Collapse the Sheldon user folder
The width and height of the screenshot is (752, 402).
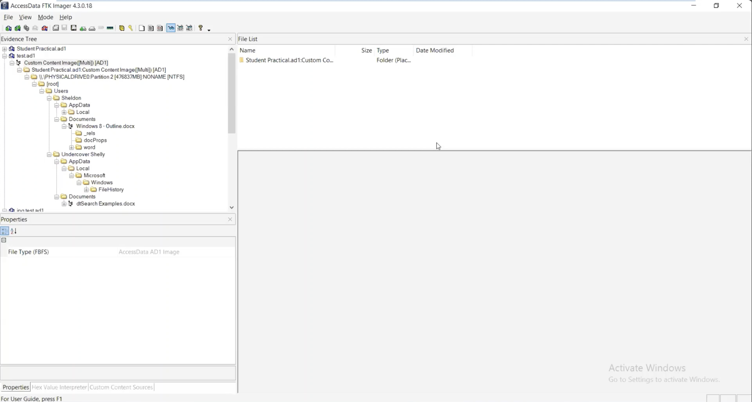(x=49, y=98)
